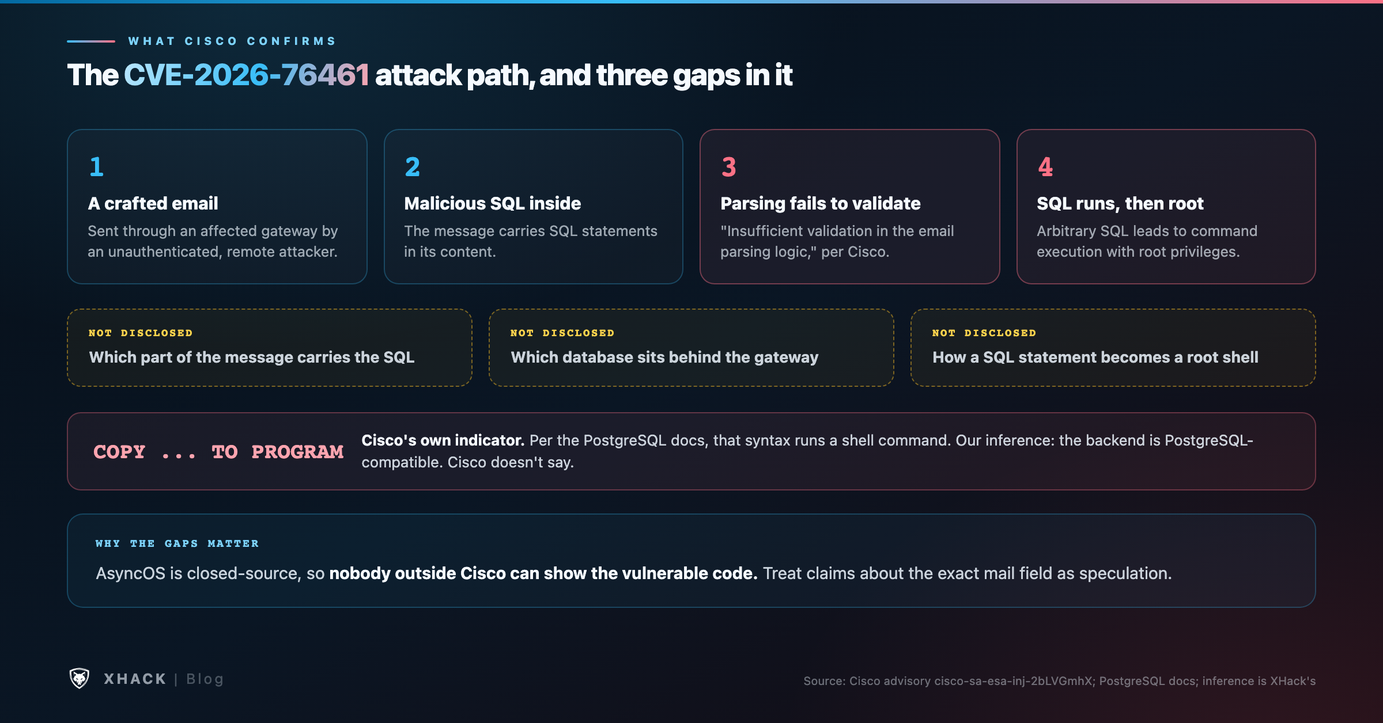Viewport: 1383px width, 723px height.
Task: Click the 'WHAT CISCO CONFIRMS' eyebrow heading
Action: coord(232,41)
